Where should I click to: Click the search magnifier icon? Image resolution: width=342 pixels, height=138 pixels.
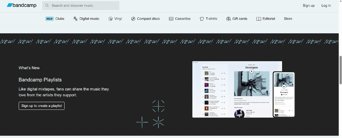[x=47, y=5]
